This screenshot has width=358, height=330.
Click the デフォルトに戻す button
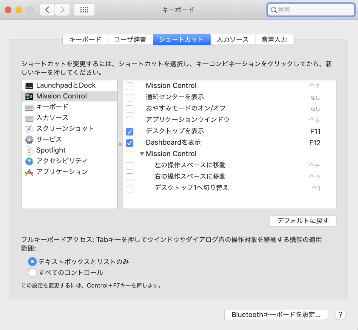coord(303,221)
